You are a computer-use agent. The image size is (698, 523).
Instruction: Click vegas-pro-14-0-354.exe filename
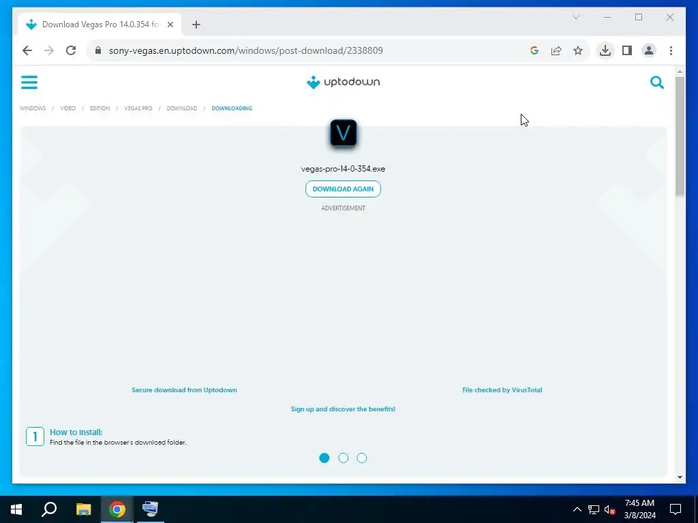(344, 169)
